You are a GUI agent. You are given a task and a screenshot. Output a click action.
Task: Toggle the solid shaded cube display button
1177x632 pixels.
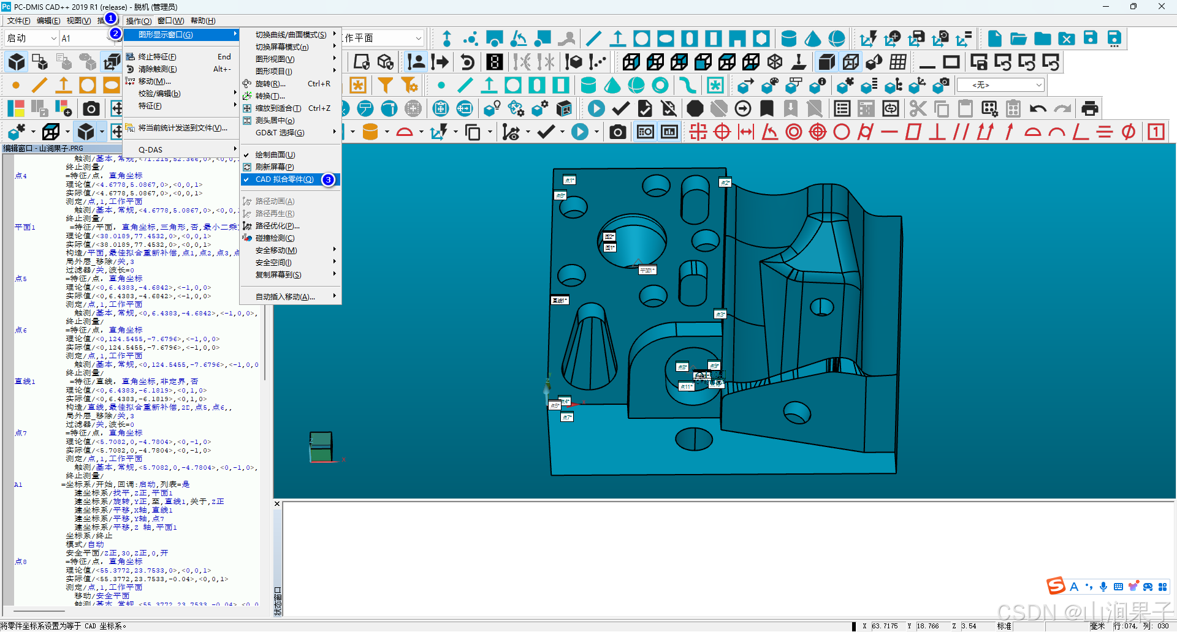tap(826, 62)
